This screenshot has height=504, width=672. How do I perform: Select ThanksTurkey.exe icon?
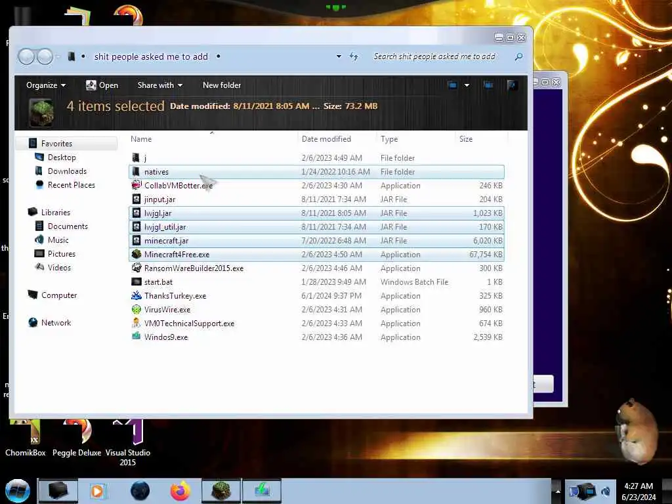pyautogui.click(x=136, y=296)
